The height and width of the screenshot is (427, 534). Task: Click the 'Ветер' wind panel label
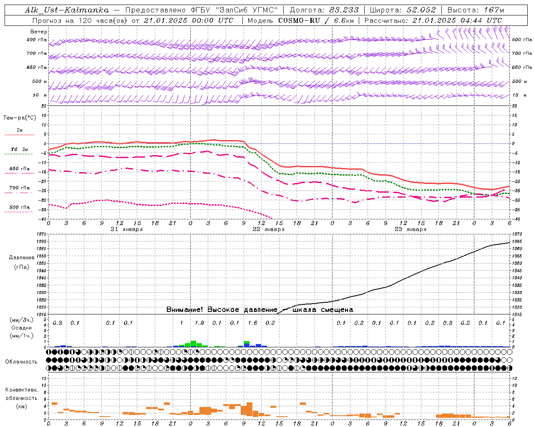pyautogui.click(x=39, y=32)
